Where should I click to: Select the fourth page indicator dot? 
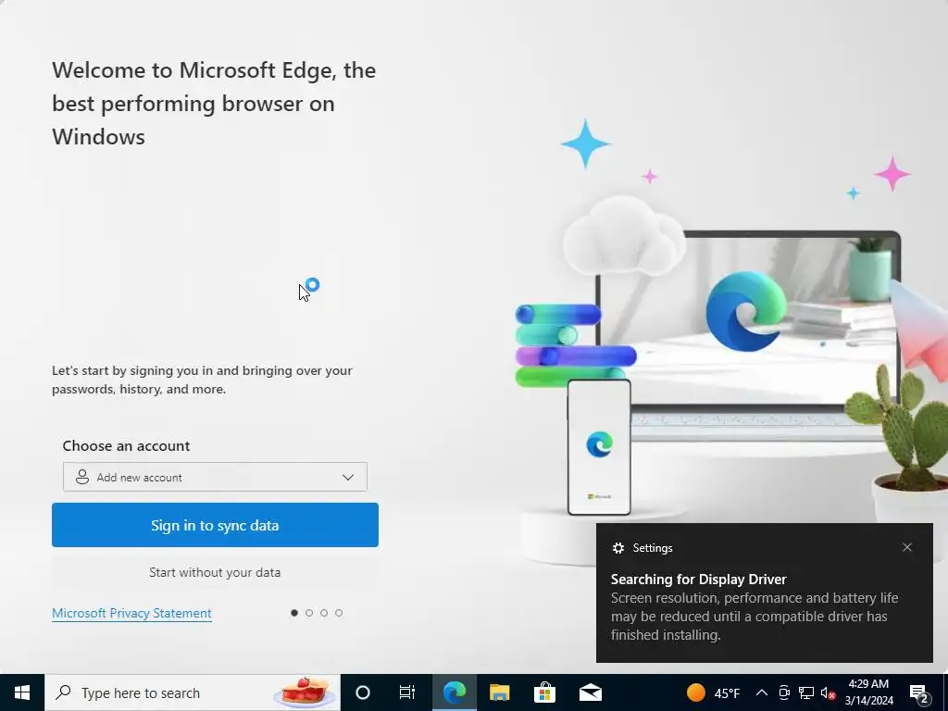339,613
